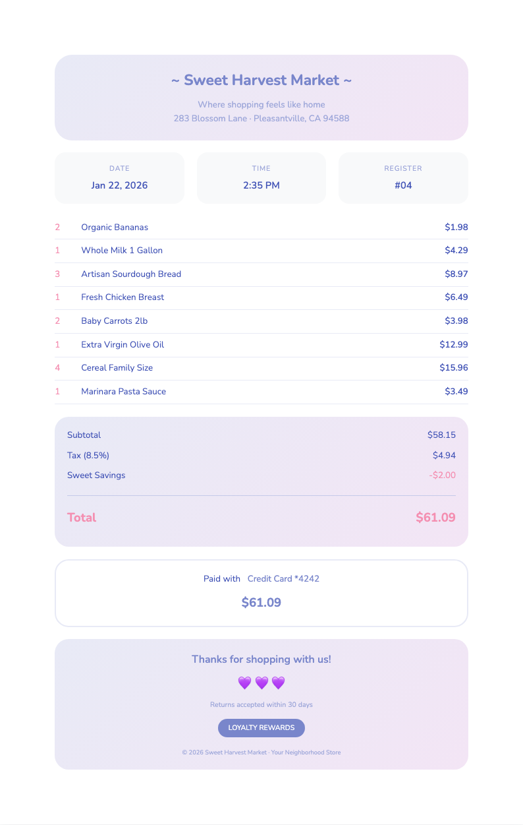523x825 pixels.
Task: Click the Sweet Harvest Market title
Action: point(261,80)
